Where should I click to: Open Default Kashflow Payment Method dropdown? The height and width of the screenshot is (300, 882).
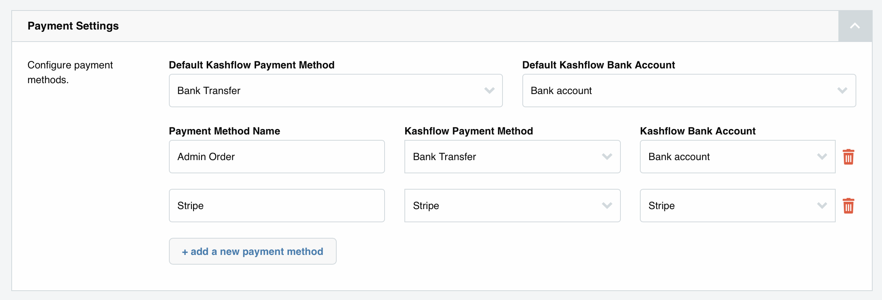[x=336, y=91]
